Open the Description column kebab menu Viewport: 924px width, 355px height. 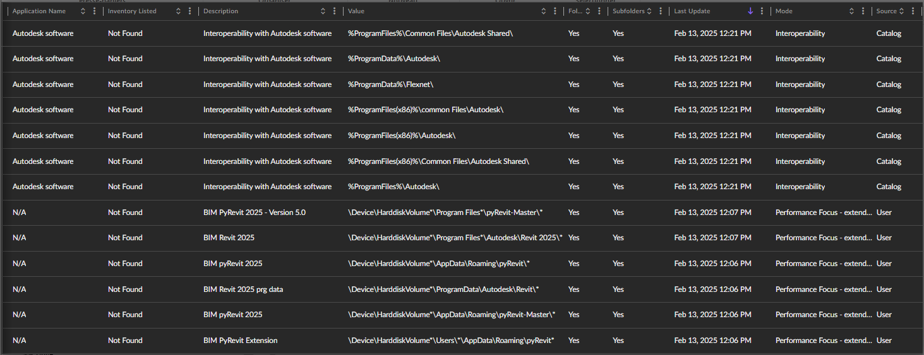click(335, 11)
